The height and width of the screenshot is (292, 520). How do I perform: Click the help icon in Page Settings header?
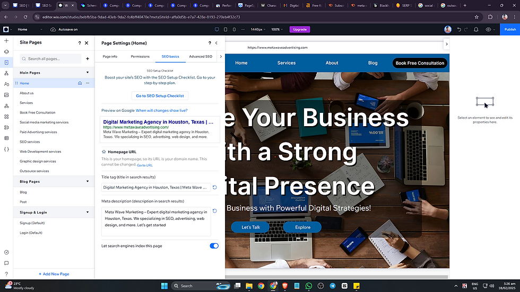tap(210, 43)
